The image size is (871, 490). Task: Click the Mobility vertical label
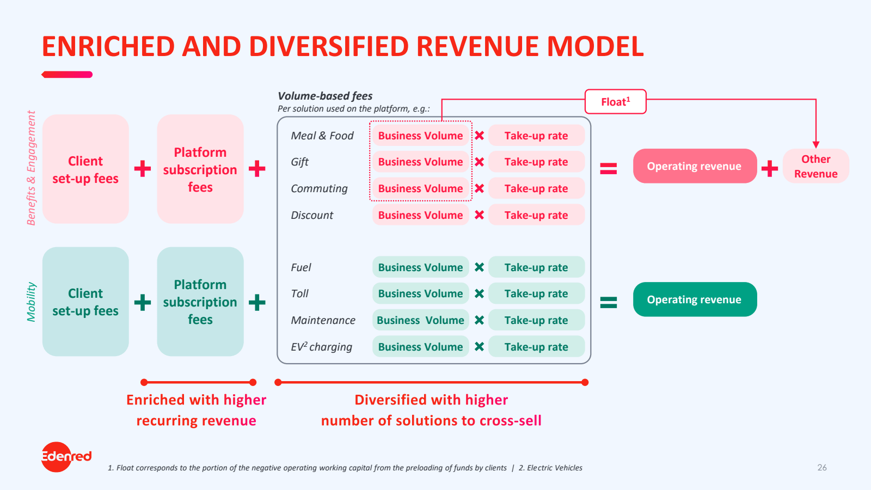[31, 302]
